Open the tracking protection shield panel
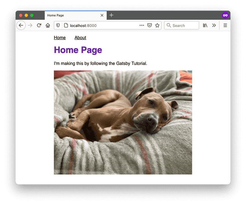The width and height of the screenshot is (246, 205). tap(58, 25)
